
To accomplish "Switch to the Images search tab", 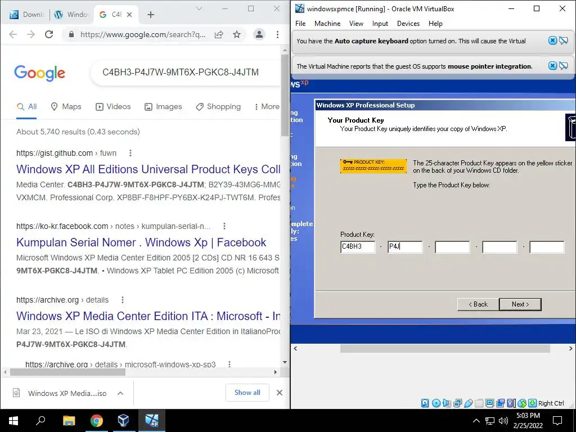I will tap(163, 106).
